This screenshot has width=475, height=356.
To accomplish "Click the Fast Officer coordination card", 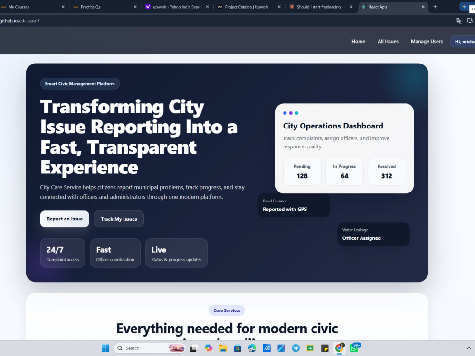I will pyautogui.click(x=115, y=253).
